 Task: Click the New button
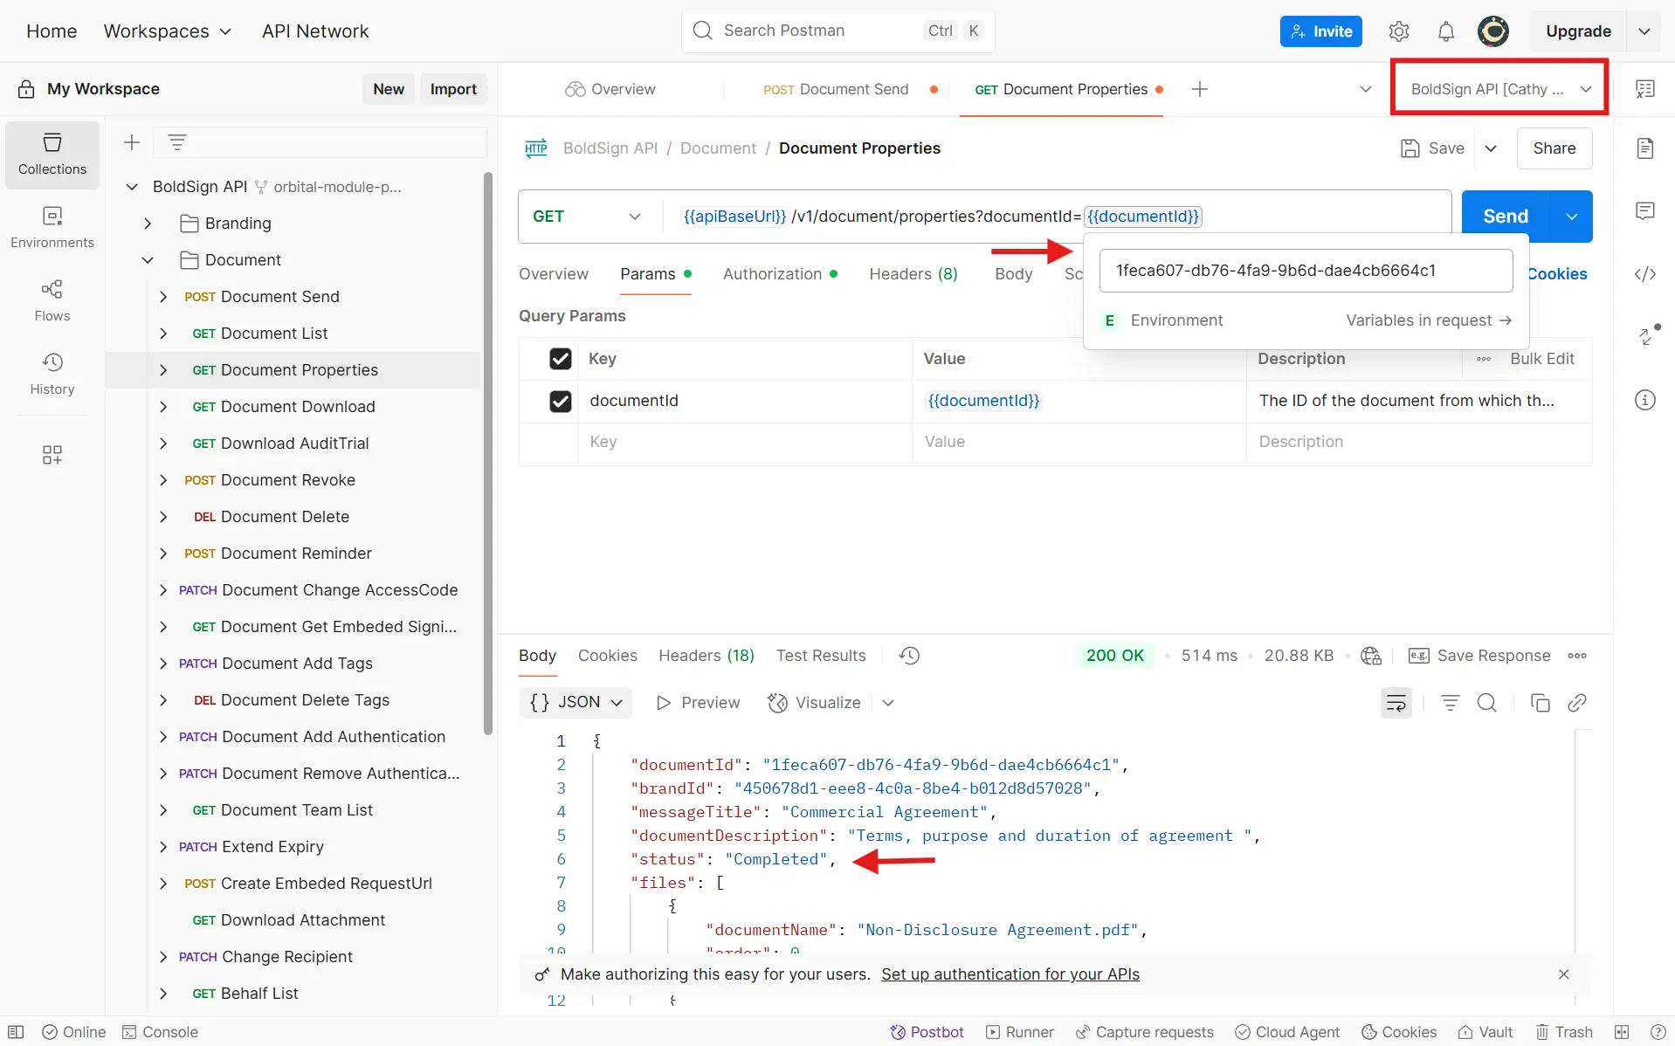click(389, 89)
